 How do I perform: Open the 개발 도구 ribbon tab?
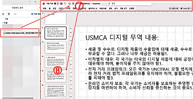[123, 9]
